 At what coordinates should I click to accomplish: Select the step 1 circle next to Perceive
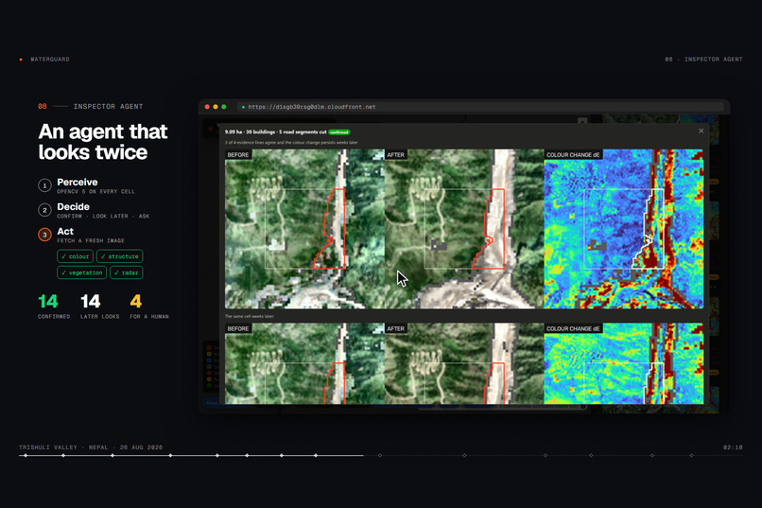pyautogui.click(x=44, y=185)
